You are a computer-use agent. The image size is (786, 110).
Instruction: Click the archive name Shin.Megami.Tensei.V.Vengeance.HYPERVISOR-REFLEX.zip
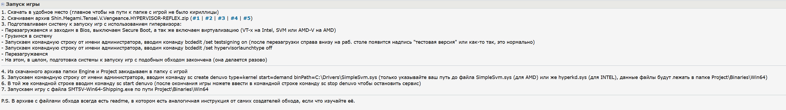click(120, 18)
